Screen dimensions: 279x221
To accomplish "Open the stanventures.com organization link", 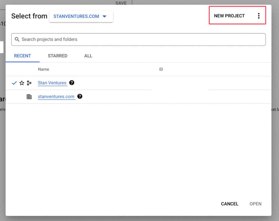I will (56, 97).
